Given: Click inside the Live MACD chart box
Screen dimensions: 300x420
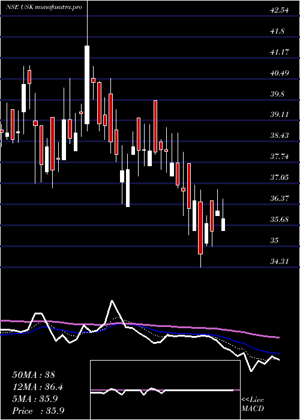Looking at the screenshot, I should coord(165,390).
